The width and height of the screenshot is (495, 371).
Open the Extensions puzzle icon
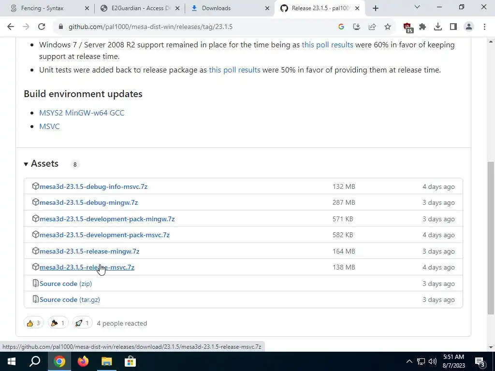click(x=422, y=27)
